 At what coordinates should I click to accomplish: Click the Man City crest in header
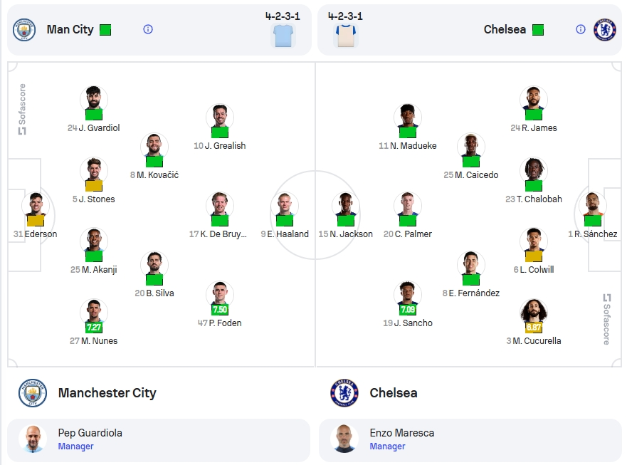(x=24, y=30)
